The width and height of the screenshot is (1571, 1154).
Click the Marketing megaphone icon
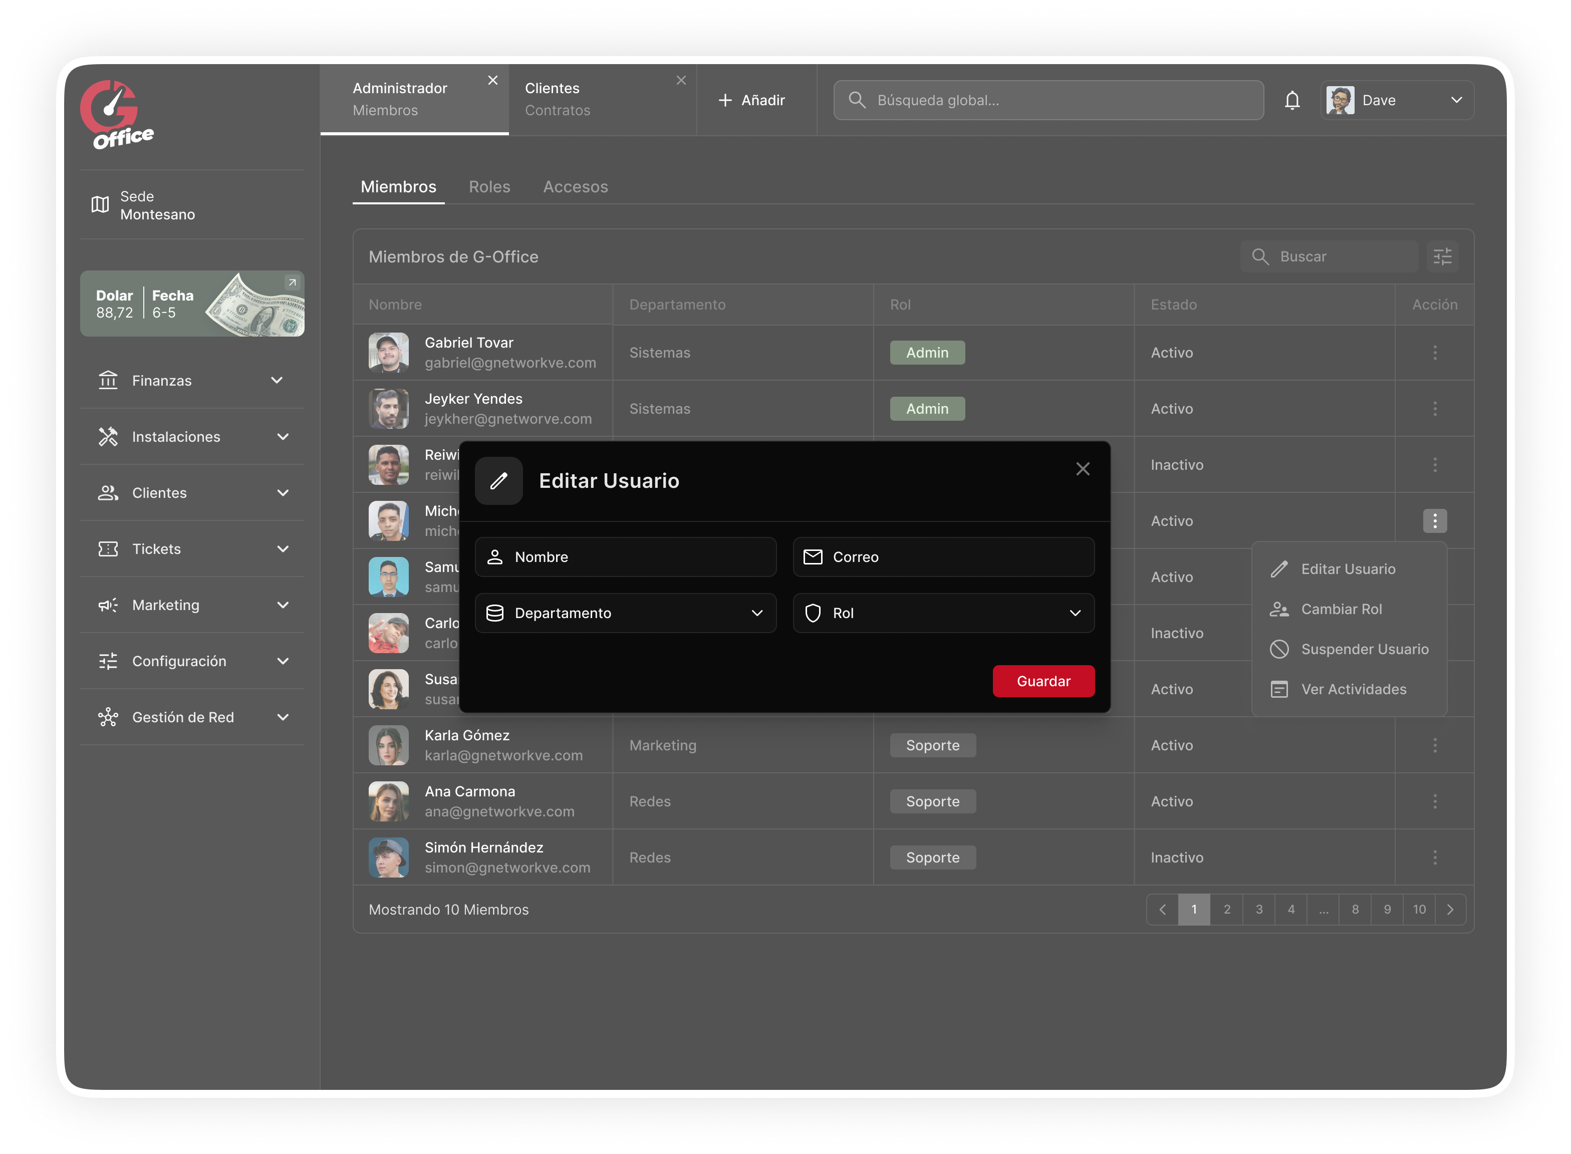[x=108, y=605]
